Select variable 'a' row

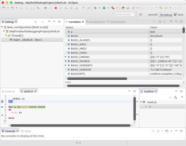click(x=123, y=32)
